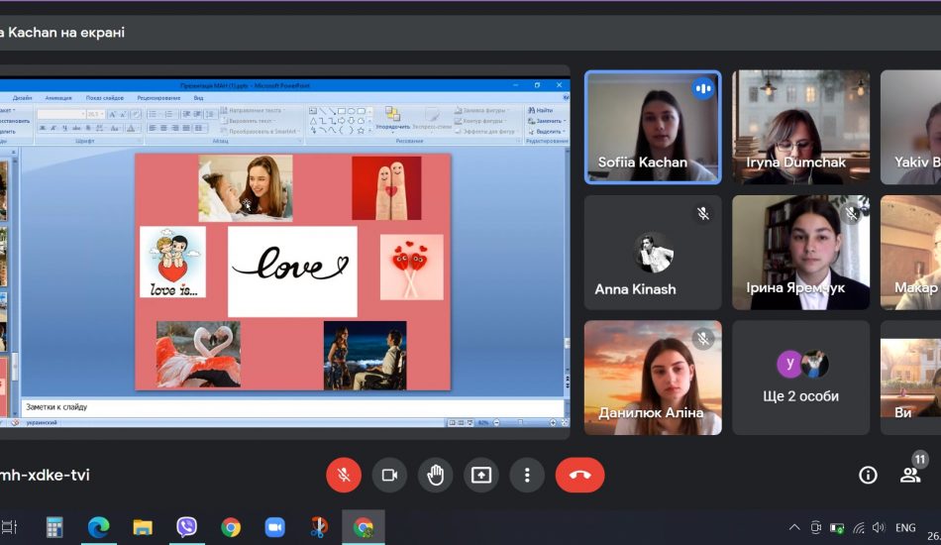Image resolution: width=941 pixels, height=545 pixels.
Task: Open the three-dot more options menu
Action: [x=527, y=476]
